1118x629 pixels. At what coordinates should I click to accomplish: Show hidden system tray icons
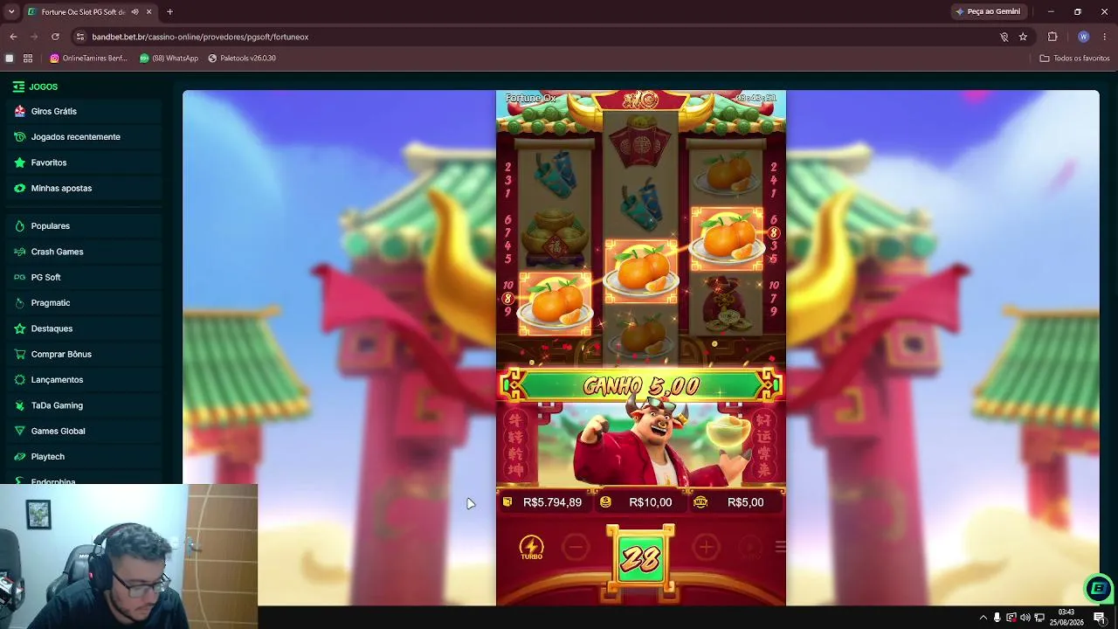click(983, 618)
